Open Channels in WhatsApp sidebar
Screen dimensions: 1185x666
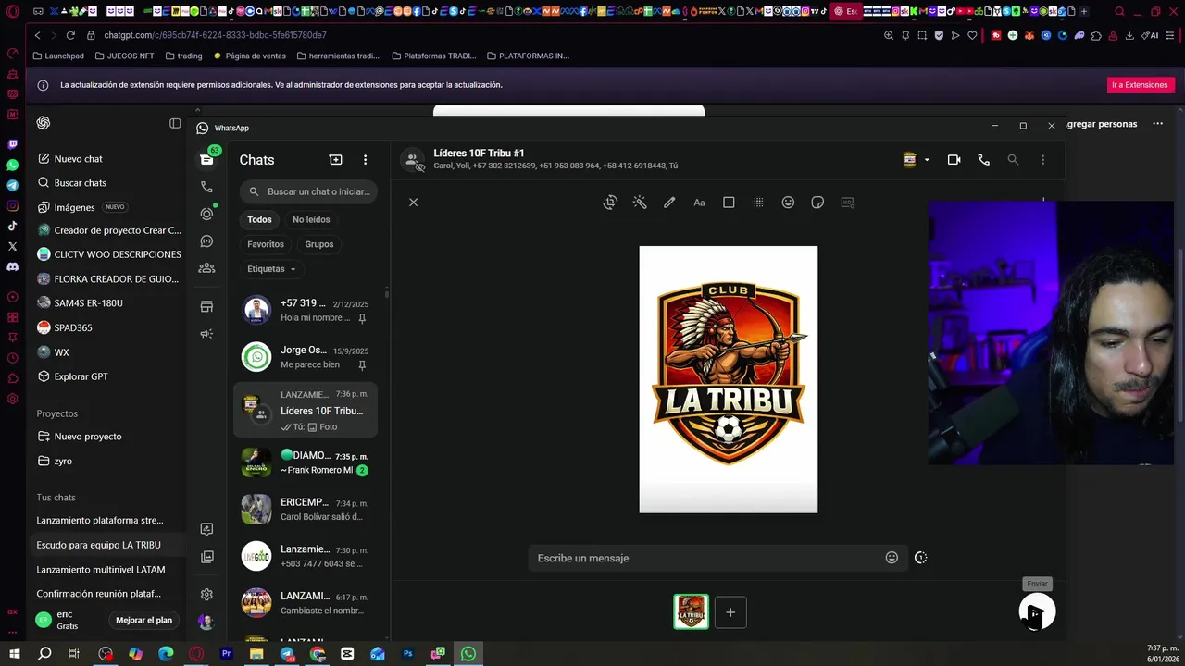pyautogui.click(x=206, y=241)
